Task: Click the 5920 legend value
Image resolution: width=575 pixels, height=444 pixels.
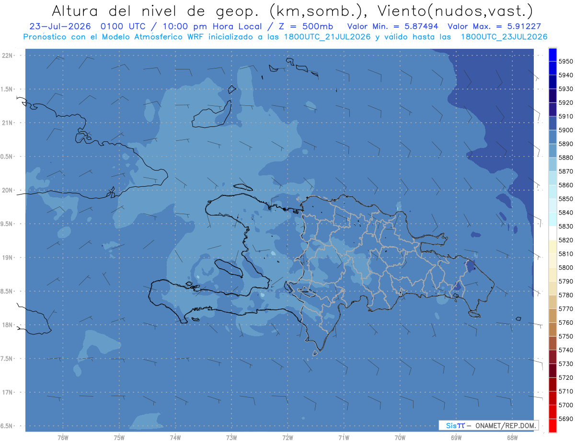Action: (x=566, y=102)
